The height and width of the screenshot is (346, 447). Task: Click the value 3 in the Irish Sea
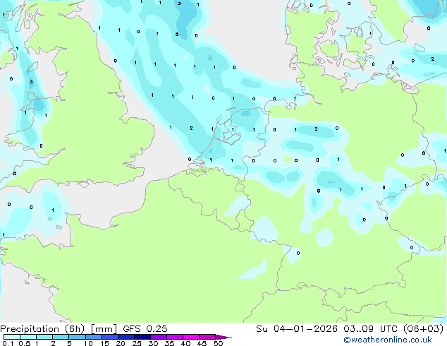[x=31, y=82]
